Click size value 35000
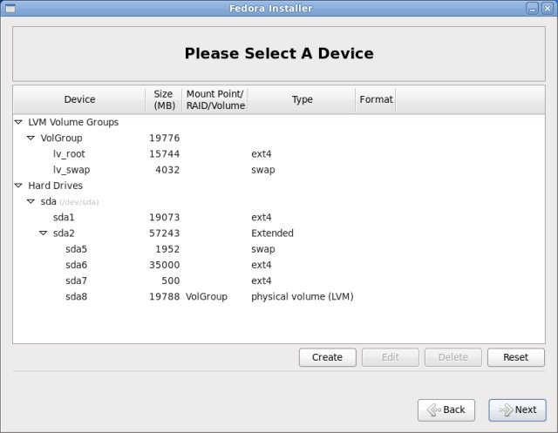The width and height of the screenshot is (558, 433). click(x=165, y=265)
